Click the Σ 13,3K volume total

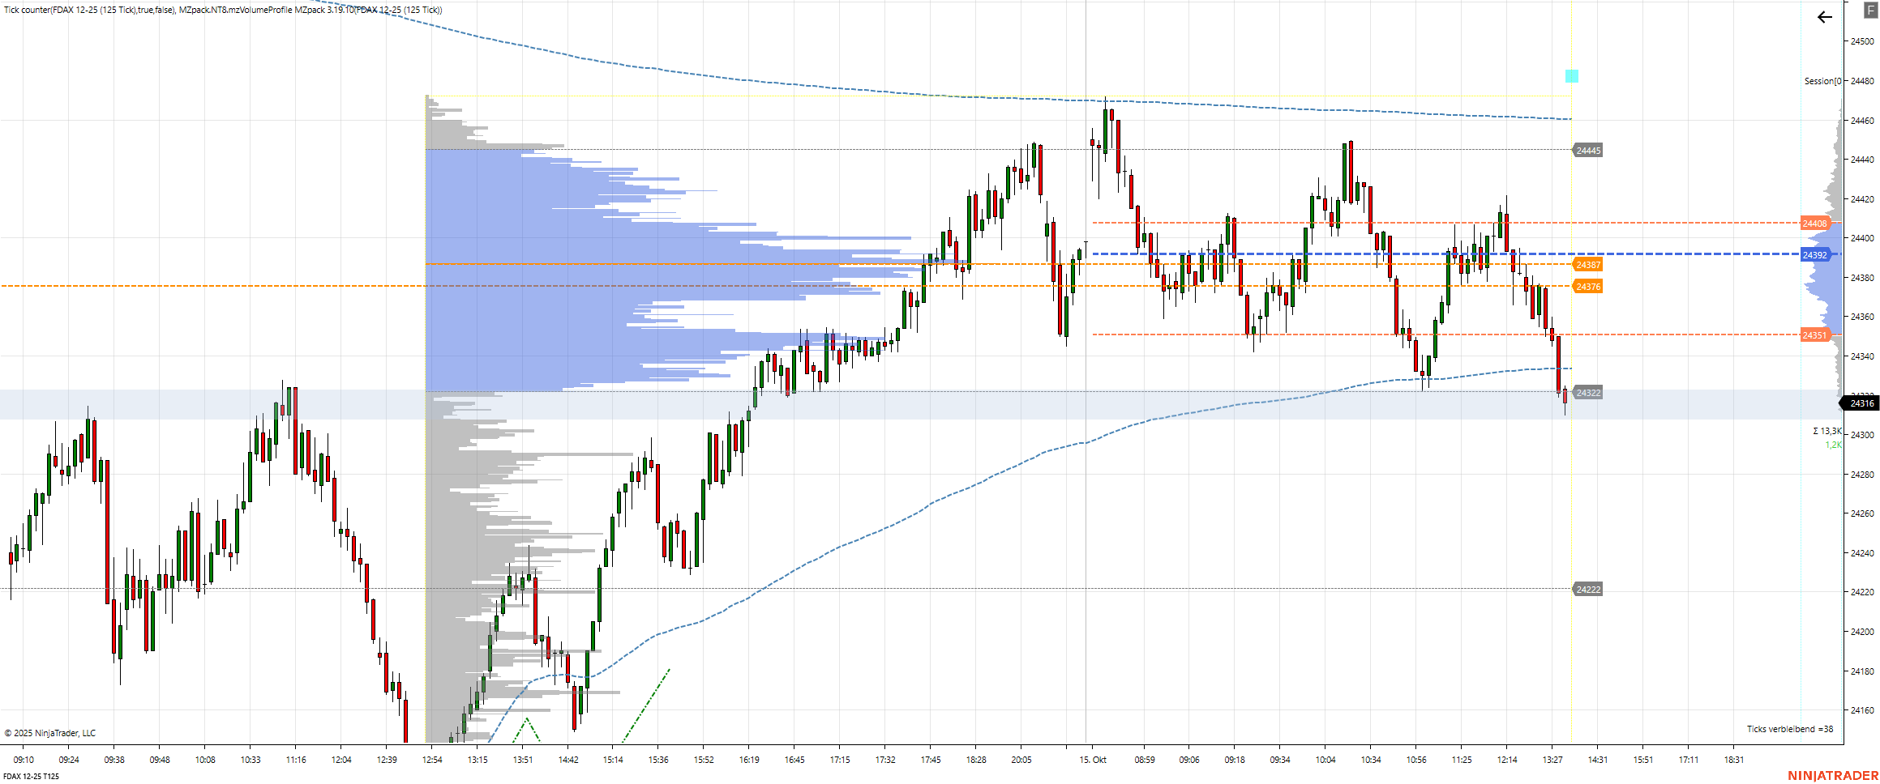[x=1827, y=431]
